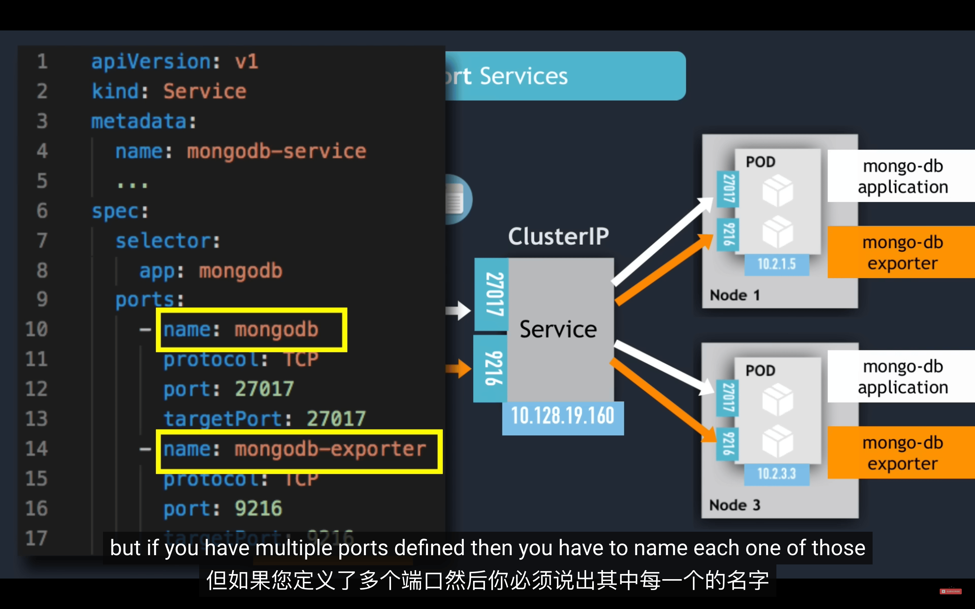Click the 10.2.3.3 pod IP label
This screenshot has width=975, height=609.
[777, 474]
